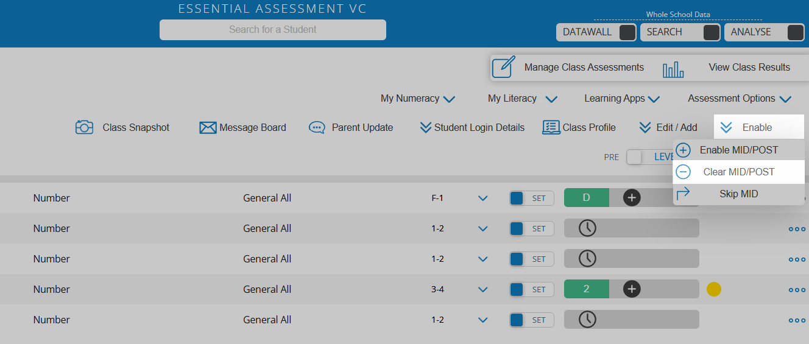809x344 pixels.
Task: Choose Enable MID/POST from the menu
Action: [738, 150]
